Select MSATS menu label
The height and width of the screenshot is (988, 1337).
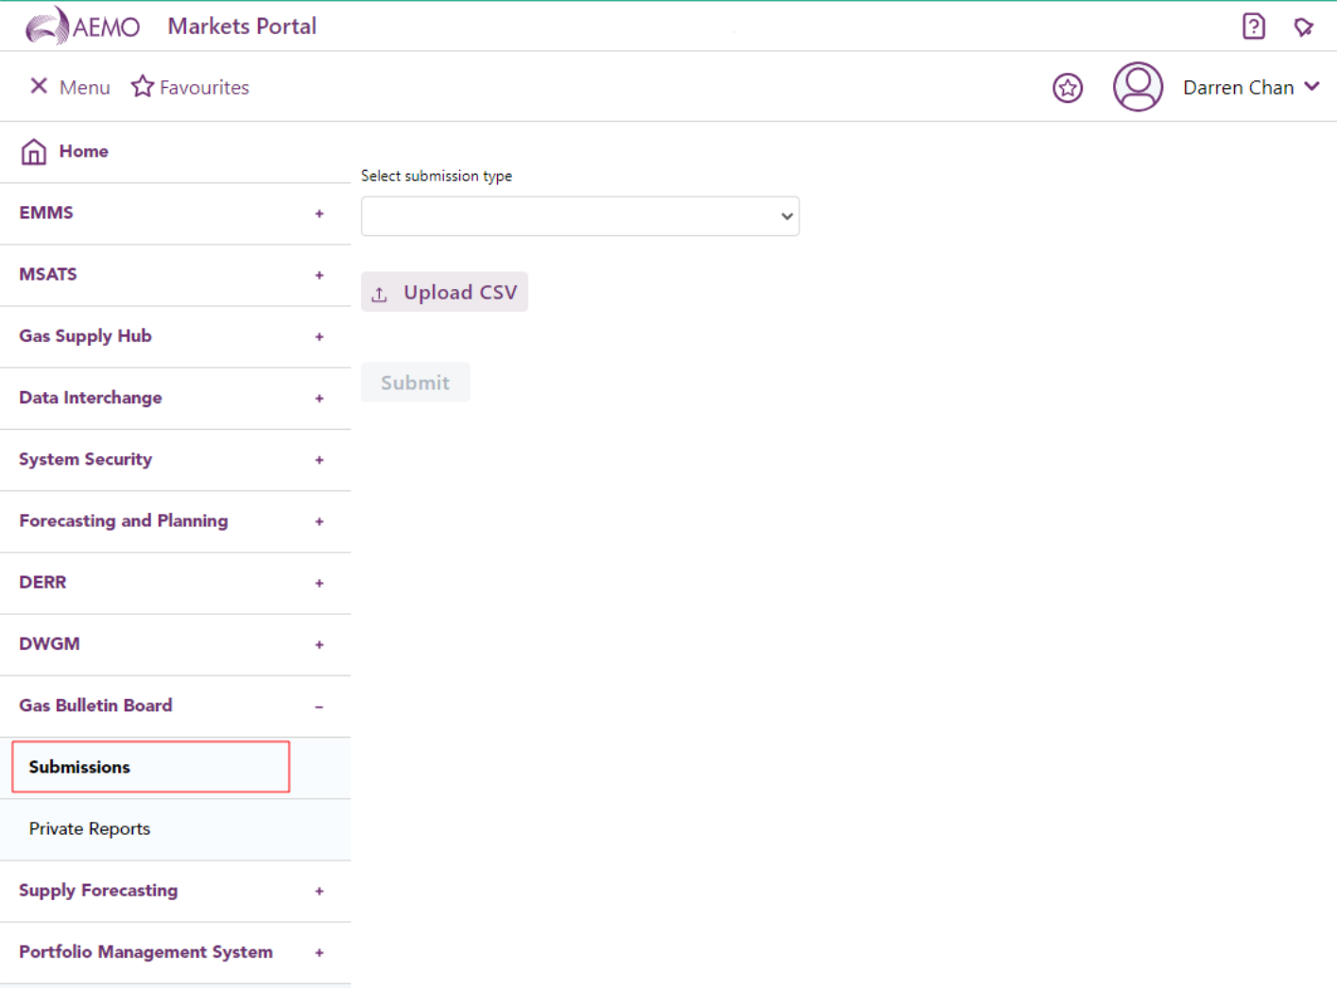[x=48, y=274]
